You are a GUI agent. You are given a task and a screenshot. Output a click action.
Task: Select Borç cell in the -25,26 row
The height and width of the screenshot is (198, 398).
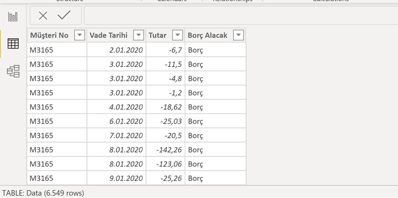click(215, 178)
